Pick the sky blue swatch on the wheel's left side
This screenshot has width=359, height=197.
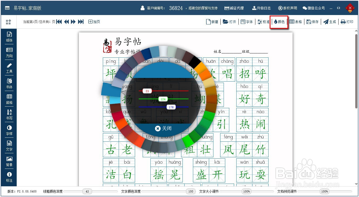115,100
